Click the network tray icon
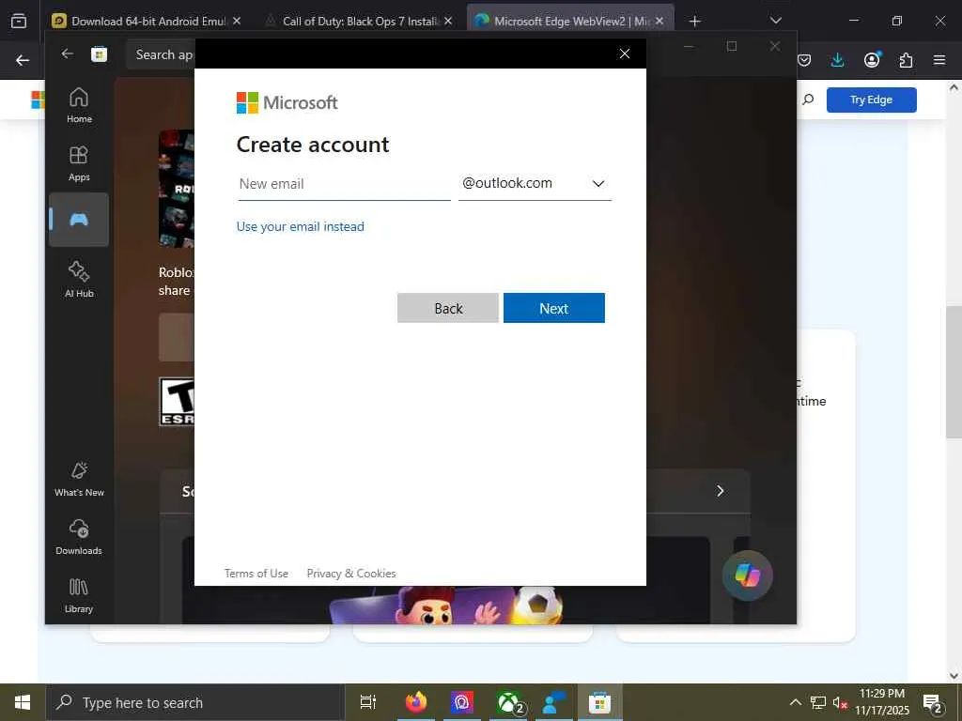Viewport: 962px width, 721px height. pyautogui.click(x=818, y=702)
